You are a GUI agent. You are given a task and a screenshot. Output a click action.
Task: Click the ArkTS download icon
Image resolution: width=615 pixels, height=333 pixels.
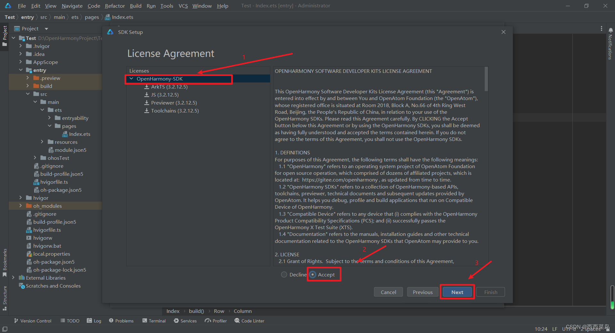pos(147,87)
